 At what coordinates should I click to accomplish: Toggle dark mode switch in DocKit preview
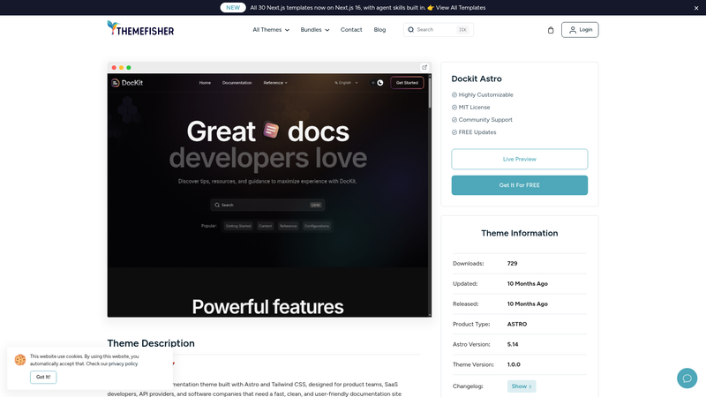coord(377,83)
